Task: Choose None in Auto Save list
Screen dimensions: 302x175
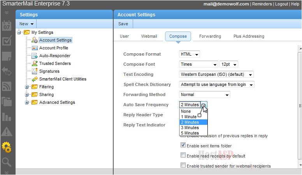Action: 193,111
